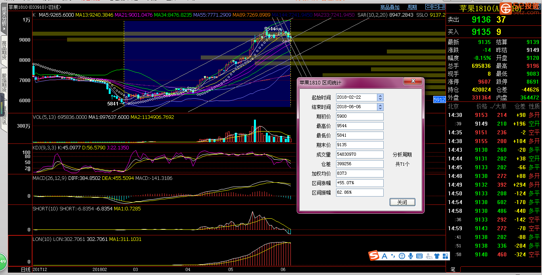542x275 pixels.
Task: Close the 区间统计 dialog with X
Action: point(413,81)
